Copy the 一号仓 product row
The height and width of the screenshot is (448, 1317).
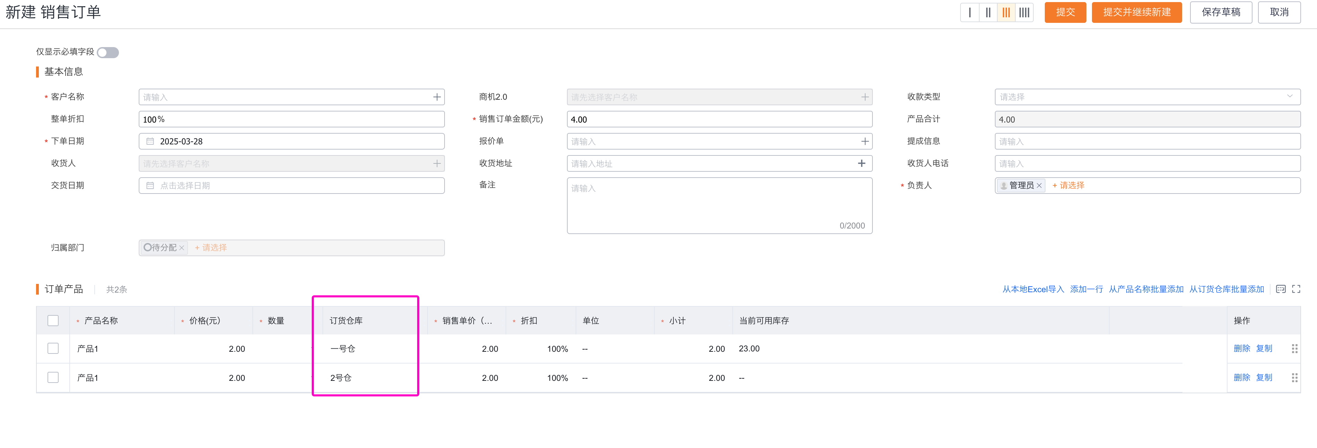1264,349
